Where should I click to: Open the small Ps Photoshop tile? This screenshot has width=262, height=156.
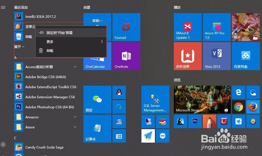point(195,121)
